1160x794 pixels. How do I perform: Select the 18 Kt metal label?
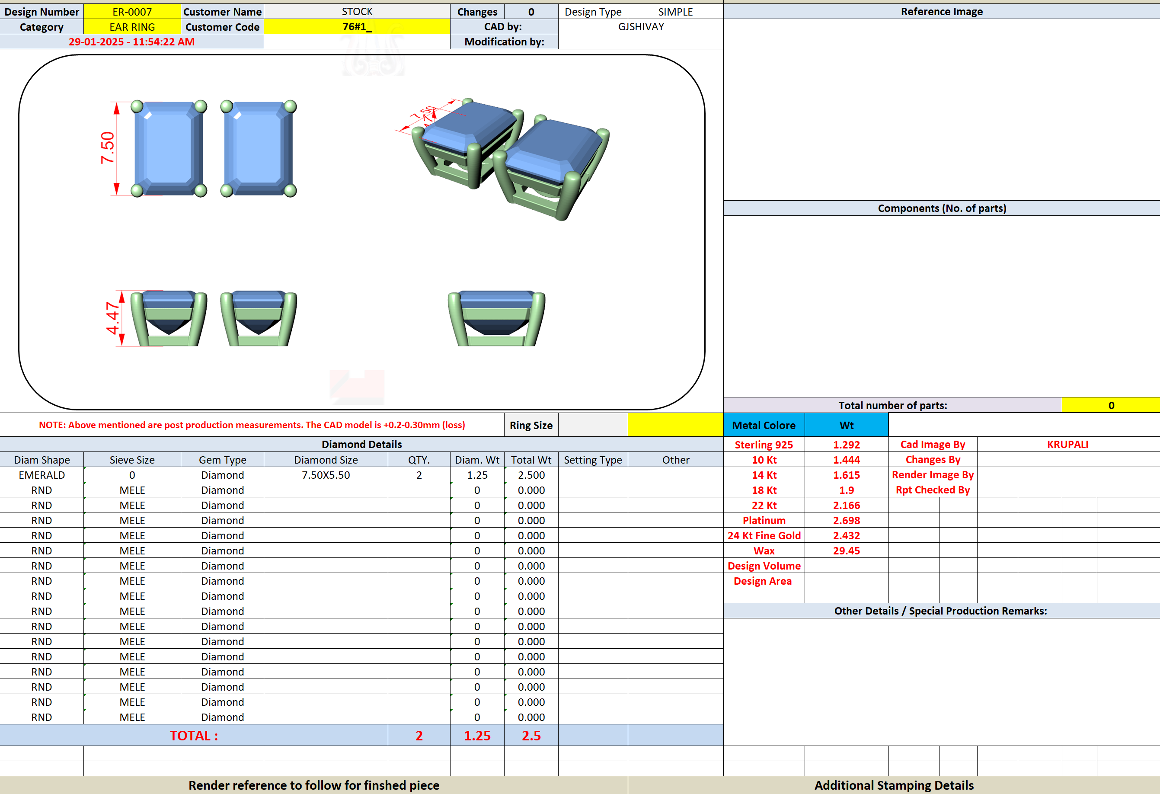(764, 490)
